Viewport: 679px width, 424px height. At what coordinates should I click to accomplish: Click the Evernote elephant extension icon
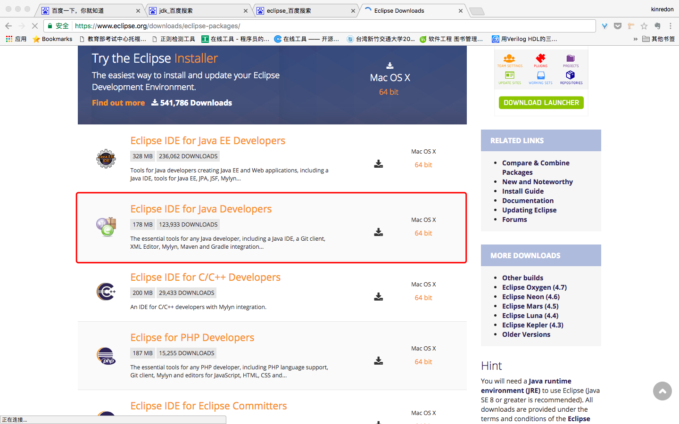point(657,26)
